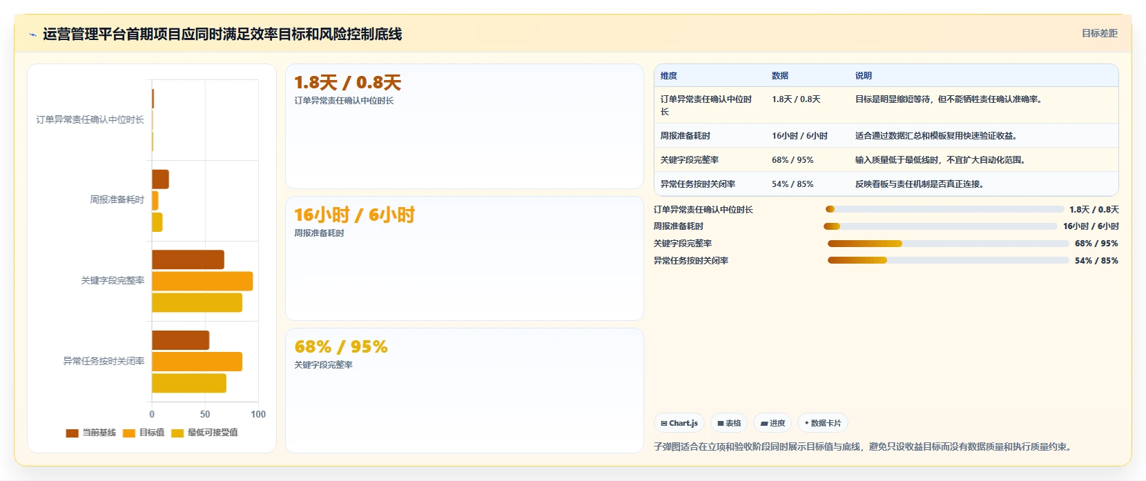Viewport: 1146px width, 481px height.
Task: Click the dark brown 异常任务按时关闭率 chart bar
Action: [x=180, y=340]
